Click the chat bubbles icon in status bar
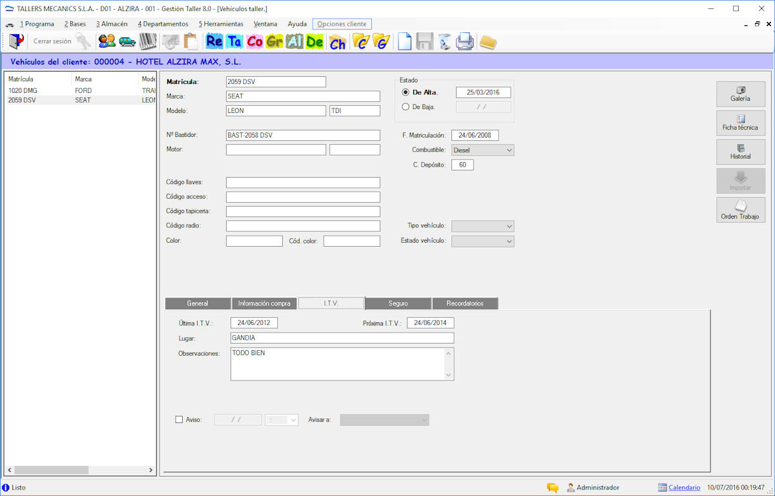This screenshot has width=775, height=496. tap(553, 488)
